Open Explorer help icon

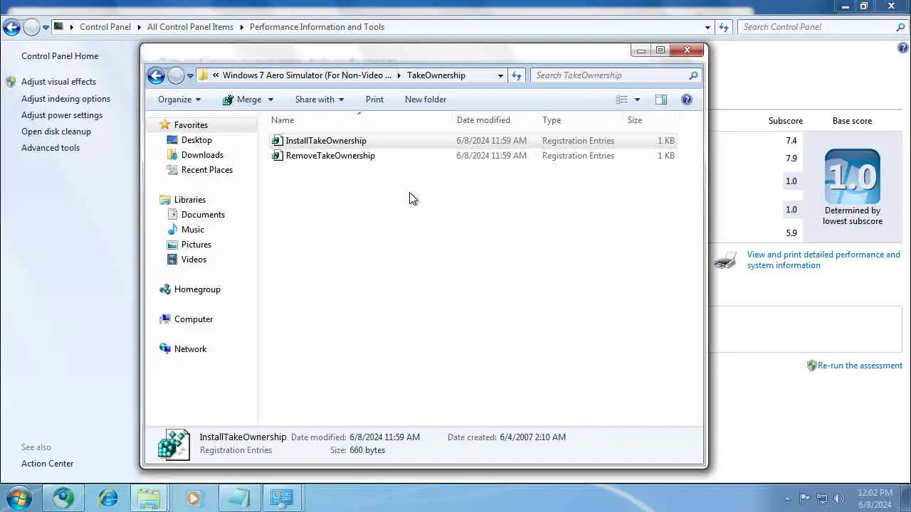(x=687, y=100)
